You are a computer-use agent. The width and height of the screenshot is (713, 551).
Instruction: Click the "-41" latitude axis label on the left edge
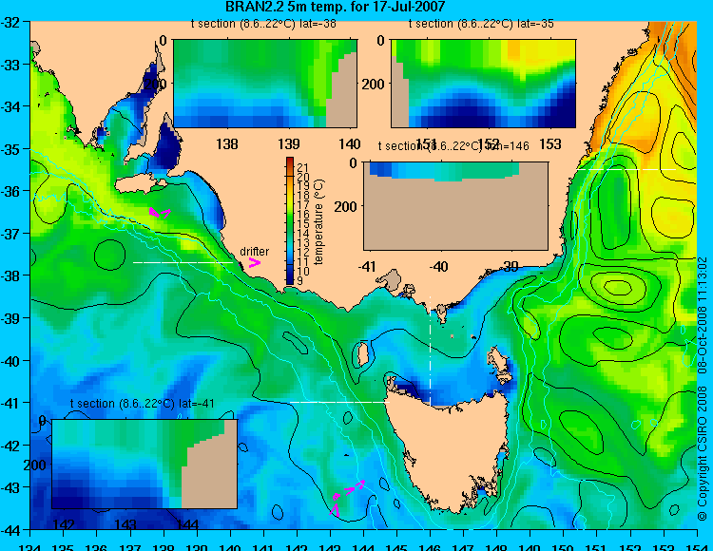tap(10, 404)
